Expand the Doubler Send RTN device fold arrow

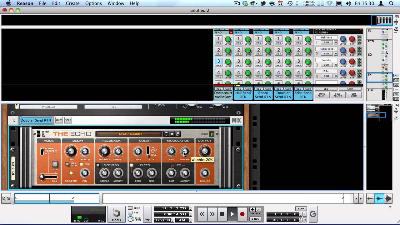tap(14, 120)
